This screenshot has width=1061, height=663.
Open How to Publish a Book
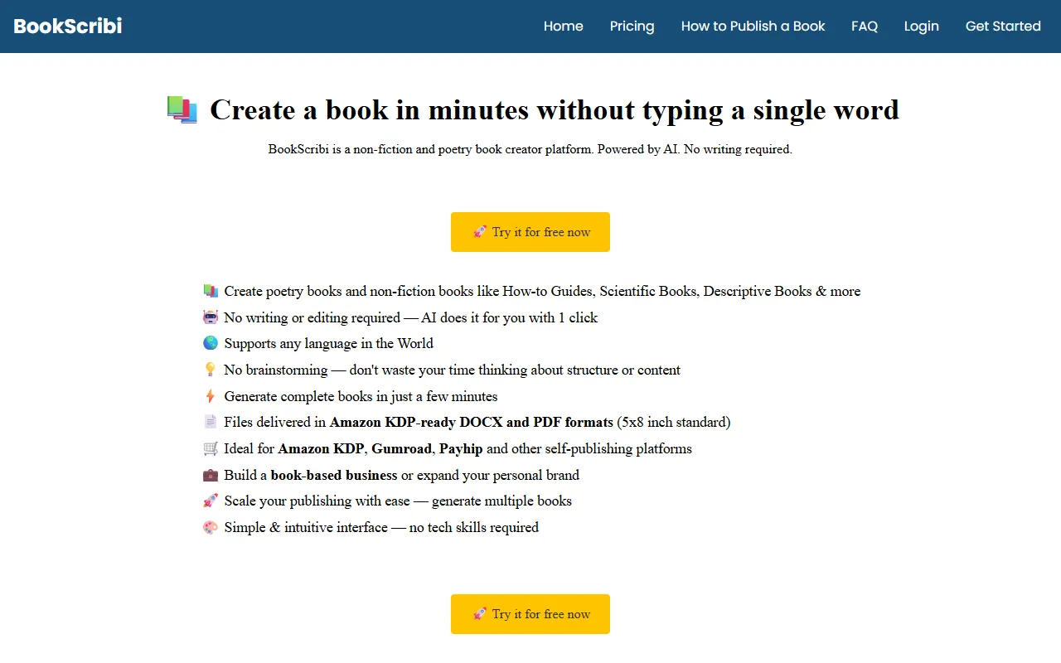(753, 26)
